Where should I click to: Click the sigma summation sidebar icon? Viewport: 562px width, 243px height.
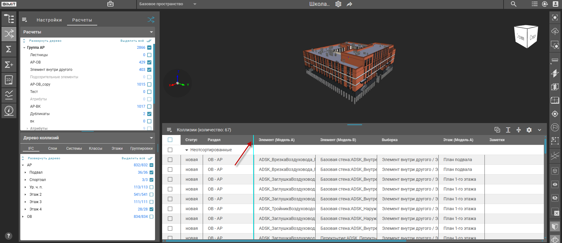tap(9, 49)
